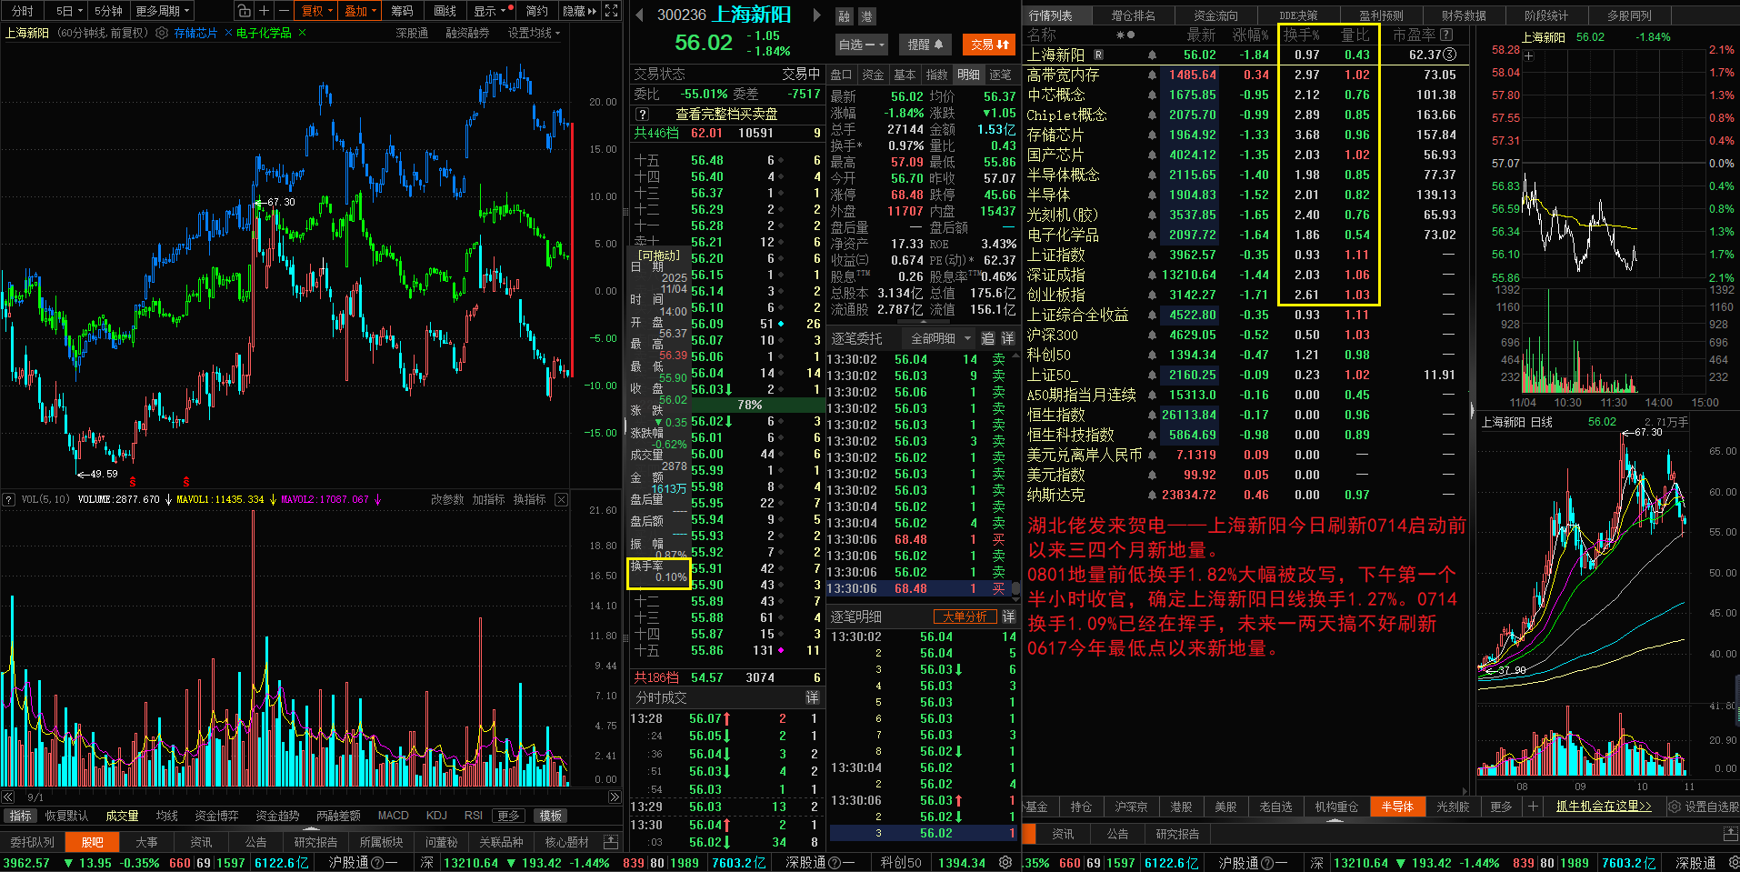This screenshot has height=872, width=1740.
Task: Click the 沪股通 help question mark in status bar
Action: 377,863
